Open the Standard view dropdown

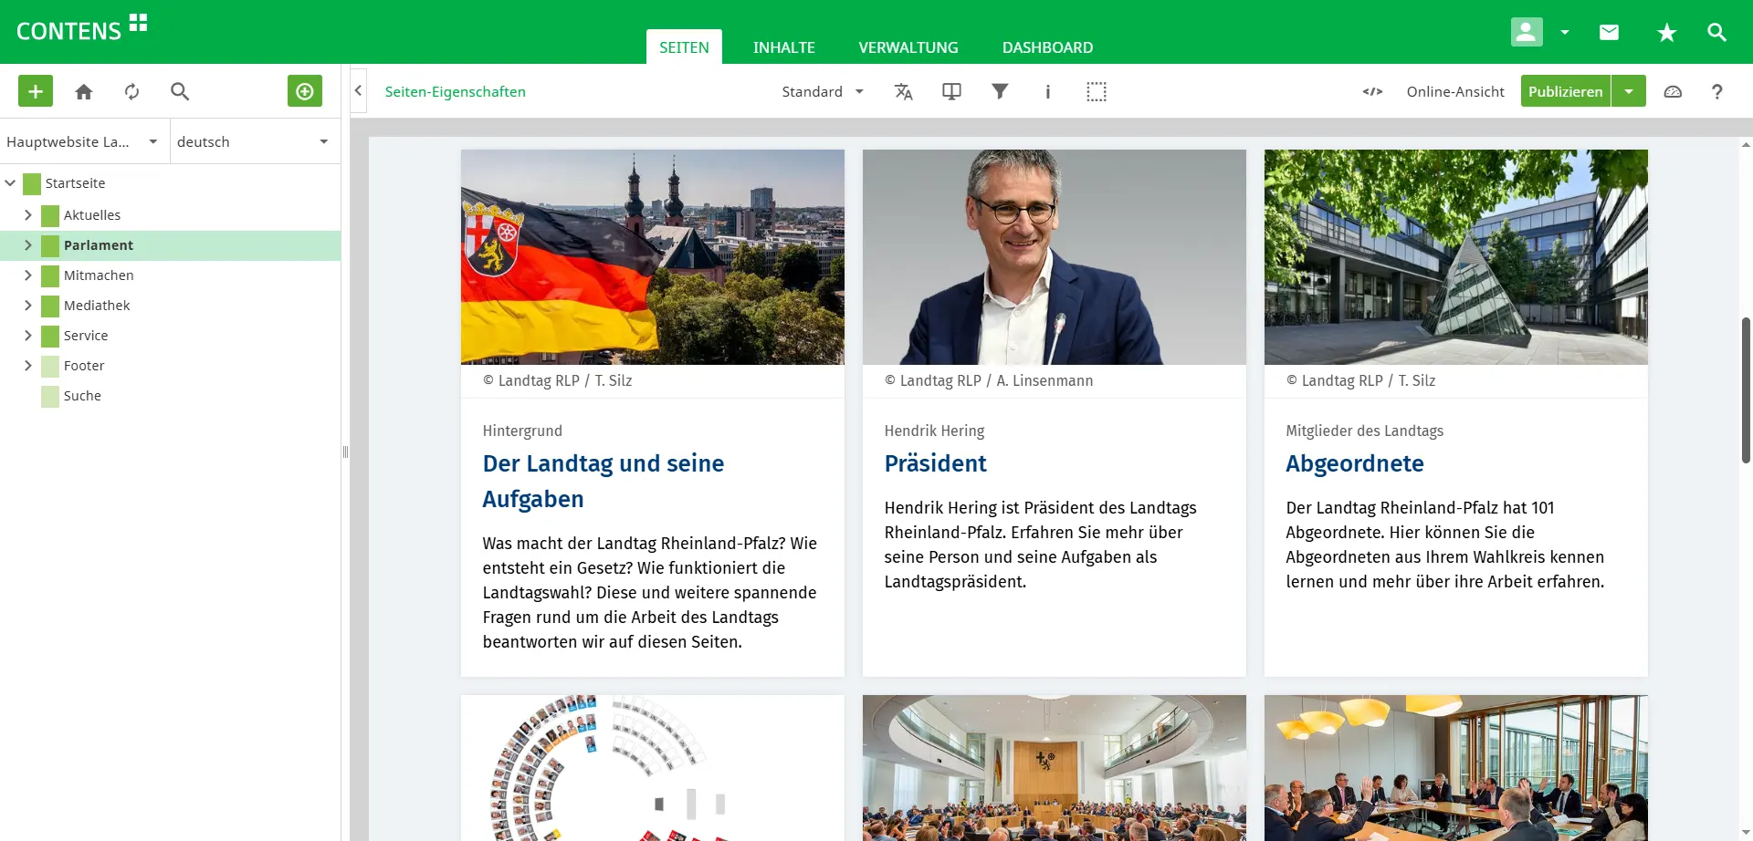tap(822, 91)
